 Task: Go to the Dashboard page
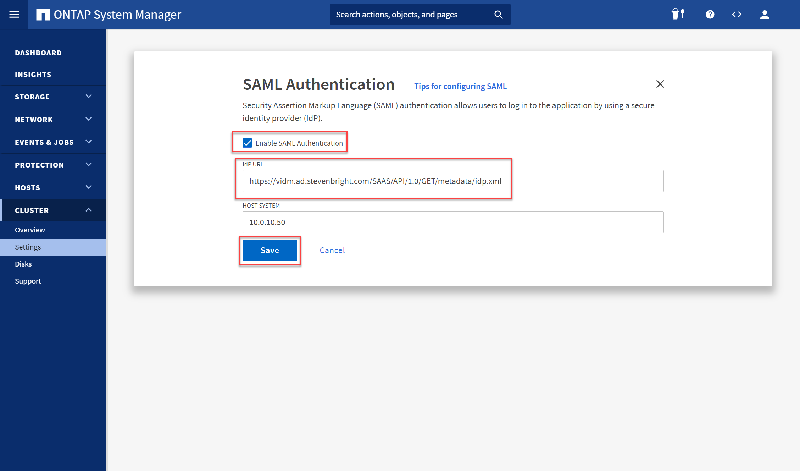(38, 53)
